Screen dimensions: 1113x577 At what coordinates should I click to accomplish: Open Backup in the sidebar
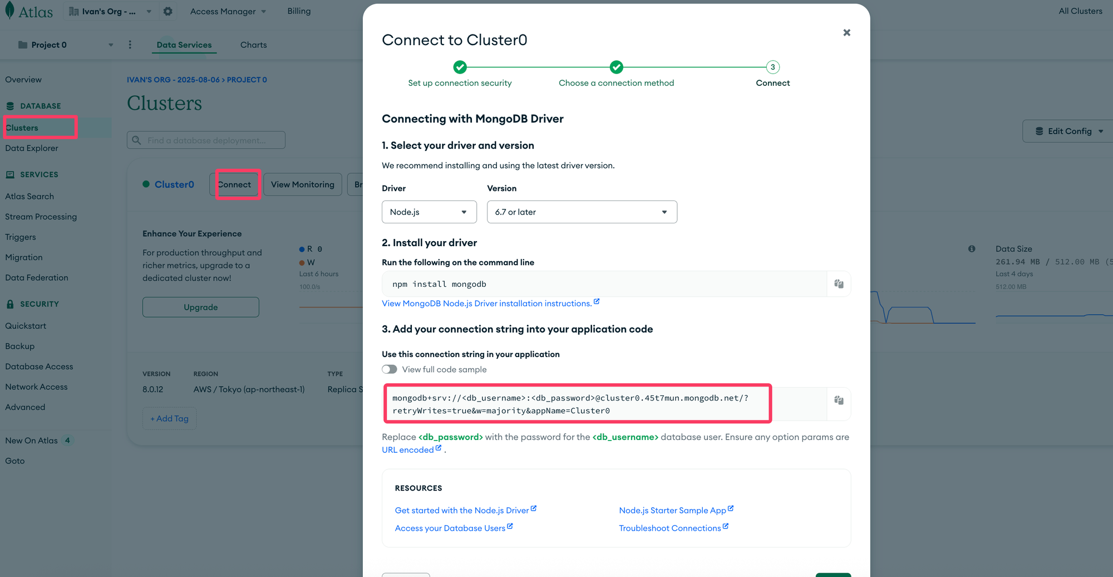pos(20,346)
